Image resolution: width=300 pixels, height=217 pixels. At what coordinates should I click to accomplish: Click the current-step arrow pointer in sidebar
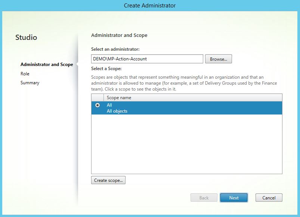click(x=77, y=65)
